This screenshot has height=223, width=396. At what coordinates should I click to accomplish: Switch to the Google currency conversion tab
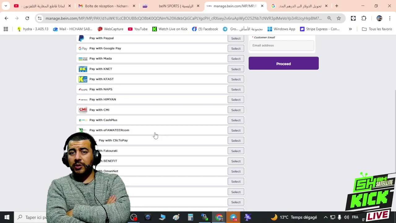(299, 6)
